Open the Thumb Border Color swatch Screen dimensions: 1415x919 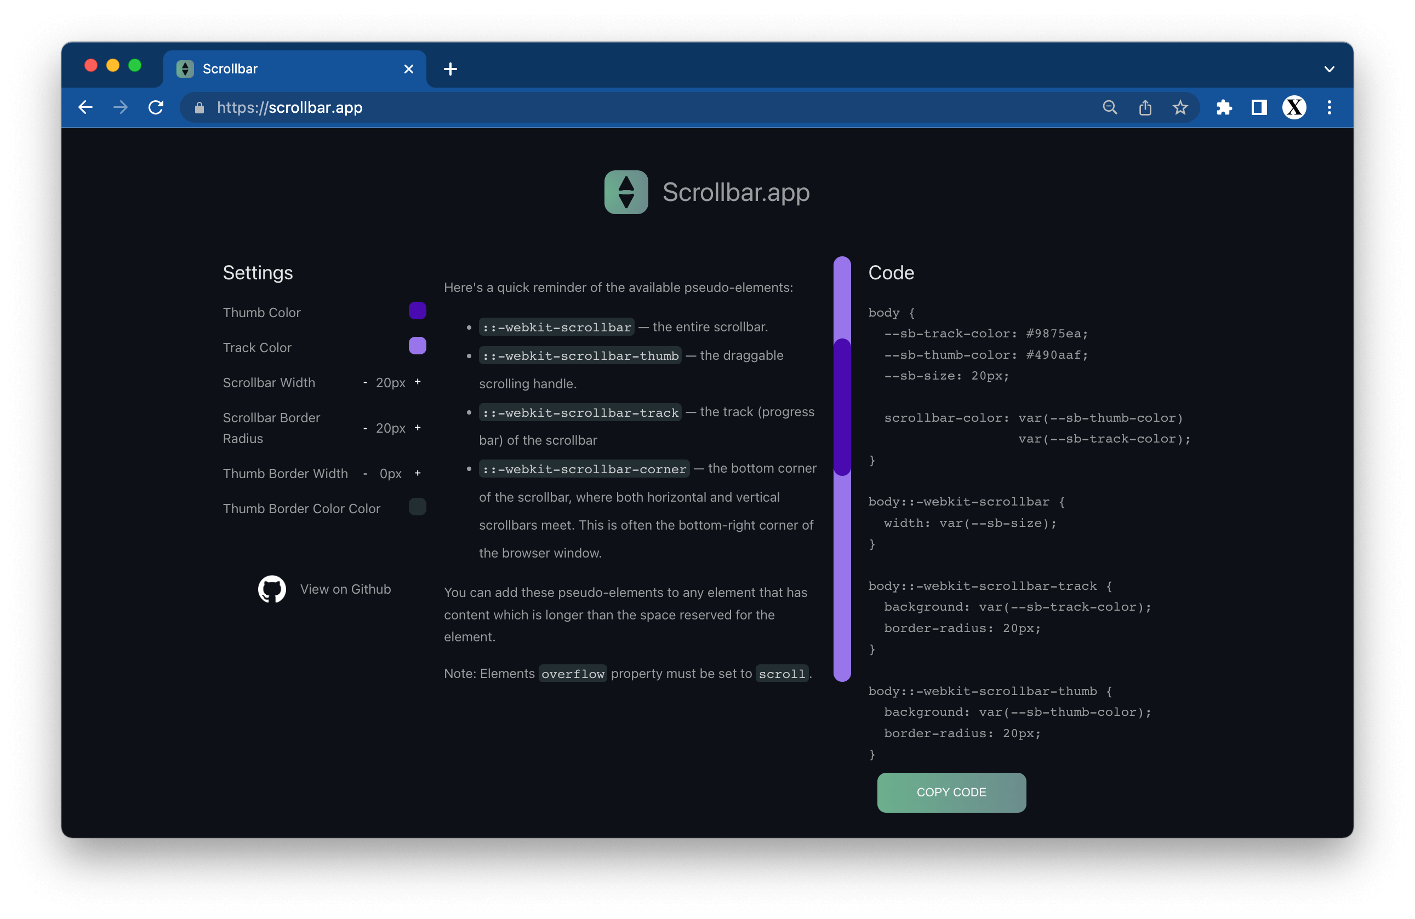click(418, 507)
